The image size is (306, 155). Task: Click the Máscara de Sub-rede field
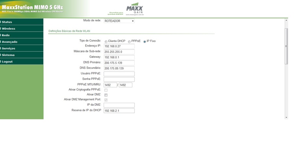point(119,52)
